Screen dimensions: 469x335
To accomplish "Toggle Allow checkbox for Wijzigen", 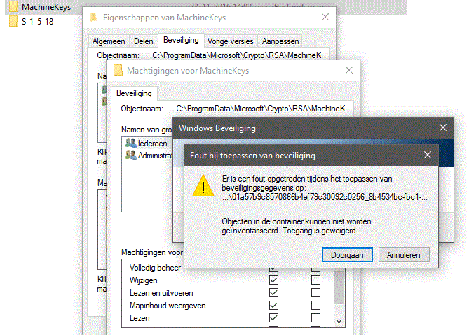I will 273,280.
